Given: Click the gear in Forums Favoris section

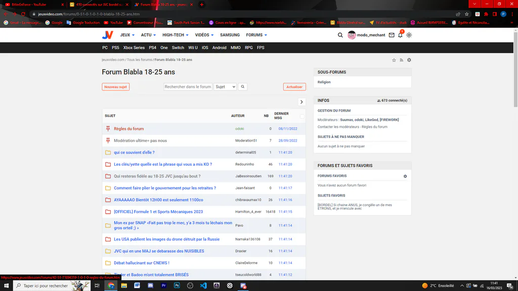Looking at the screenshot, I should tap(405, 176).
